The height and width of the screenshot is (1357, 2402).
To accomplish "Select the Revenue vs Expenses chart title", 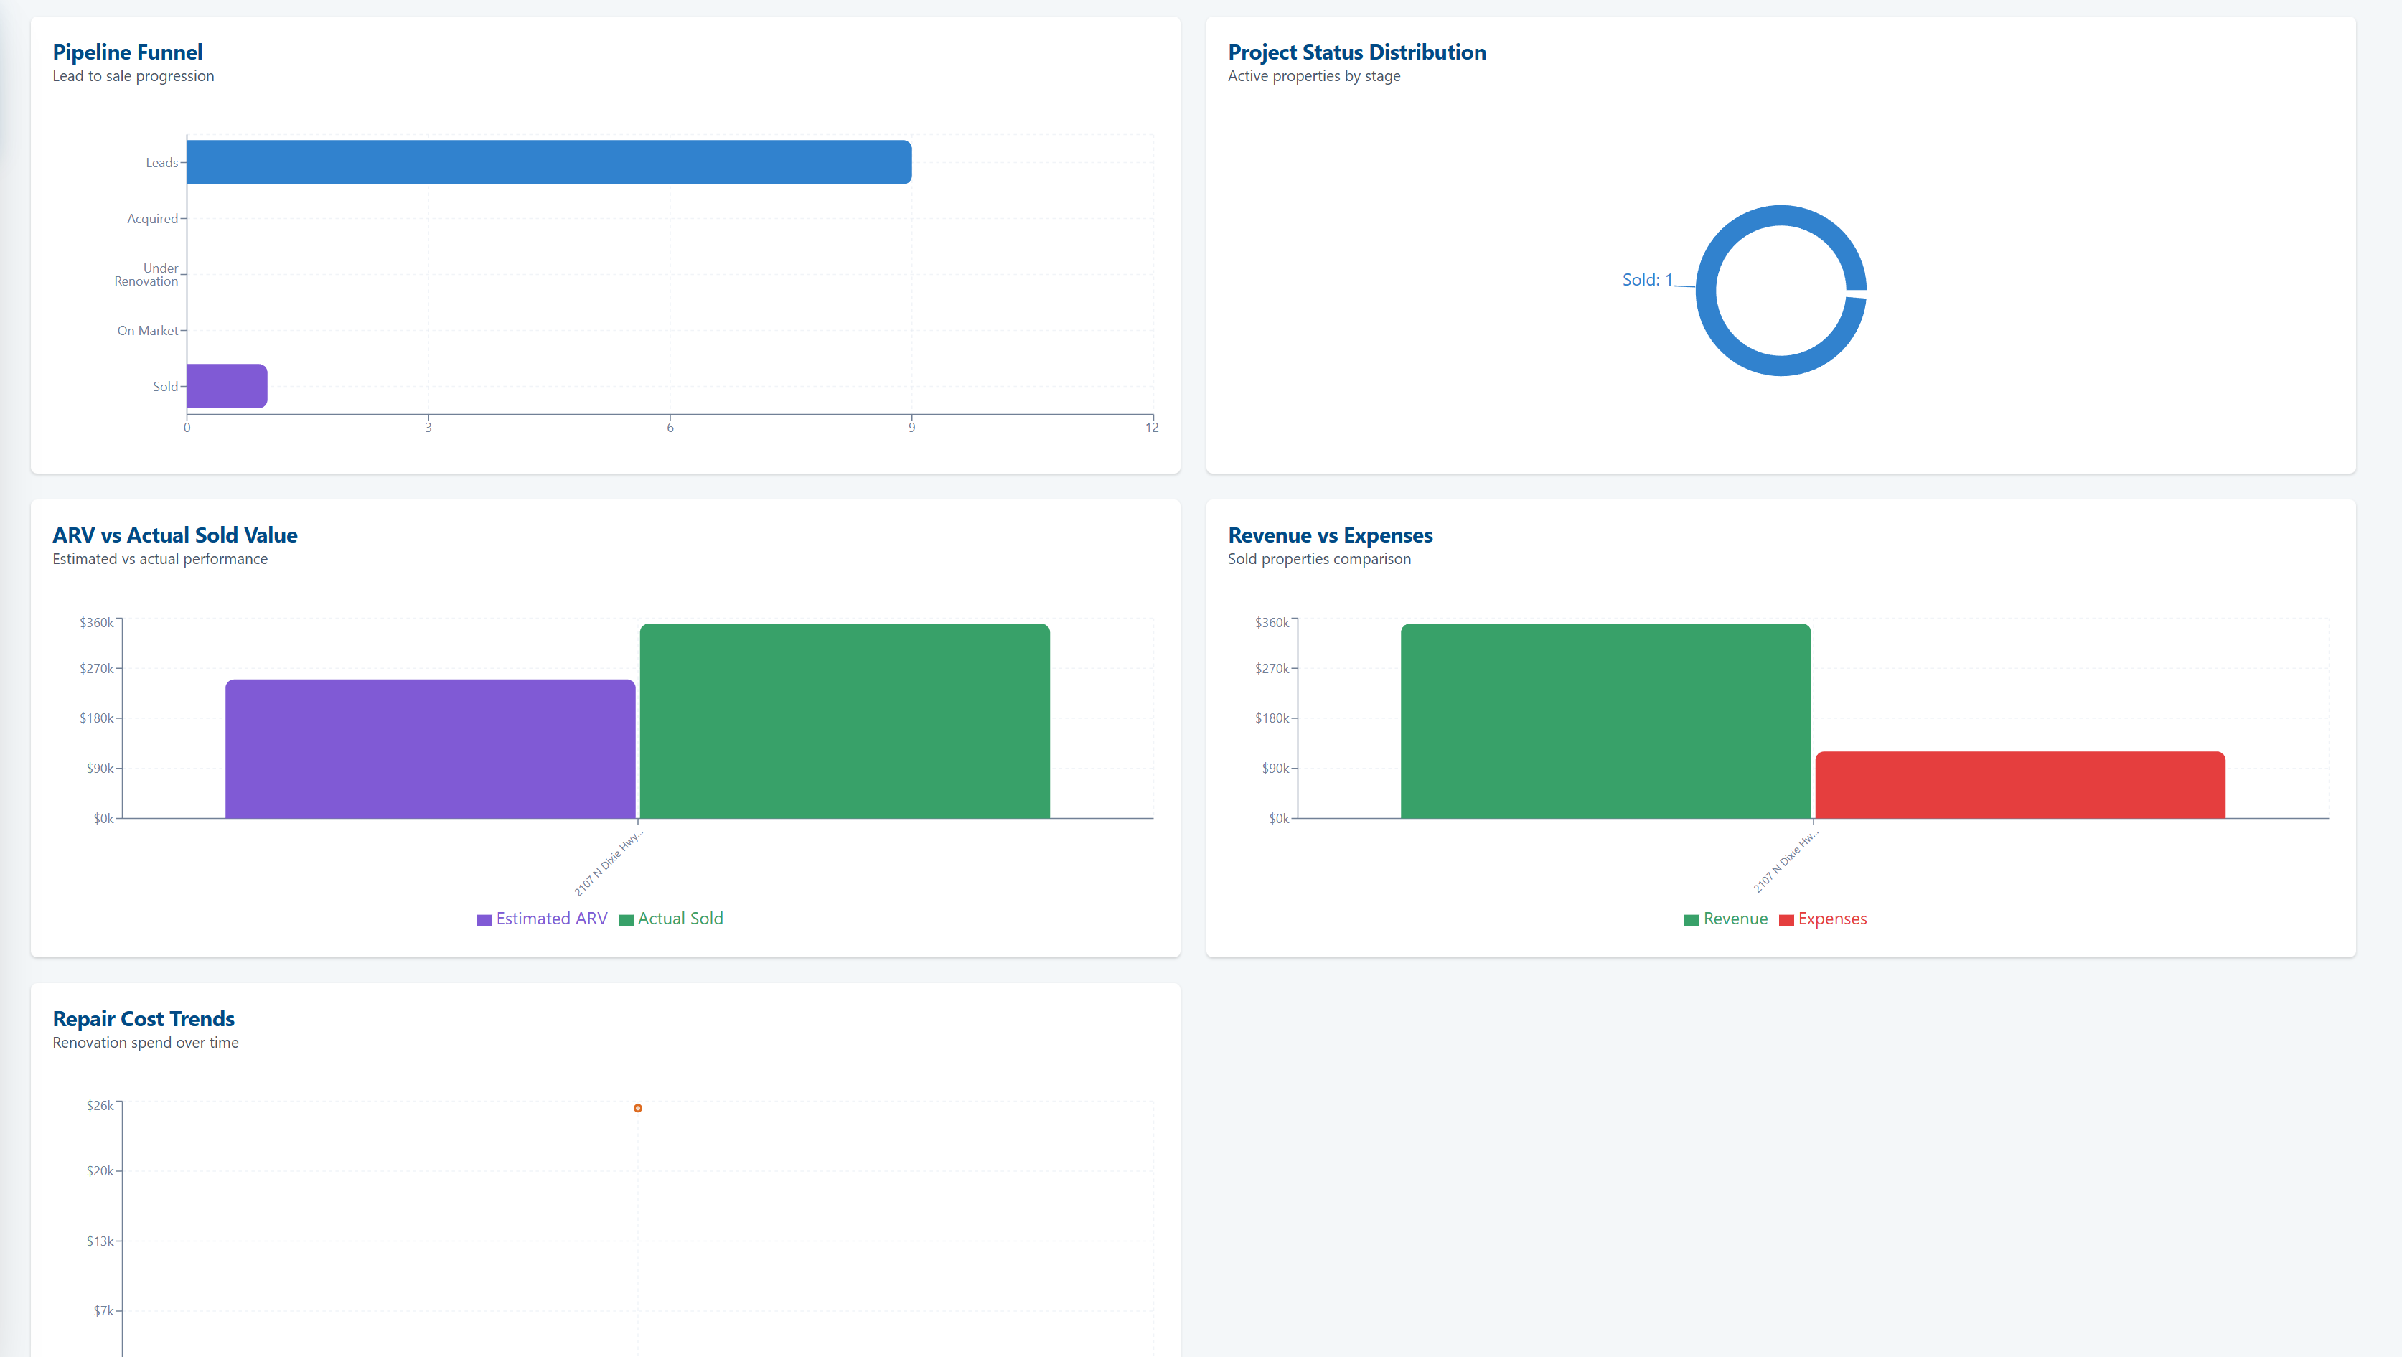I will pyautogui.click(x=1331, y=535).
